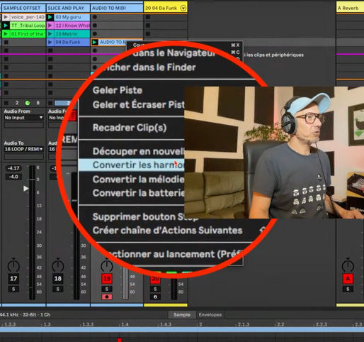Click the -4.0 volume value field
Viewport: 364px width, 342px height.
13,177
